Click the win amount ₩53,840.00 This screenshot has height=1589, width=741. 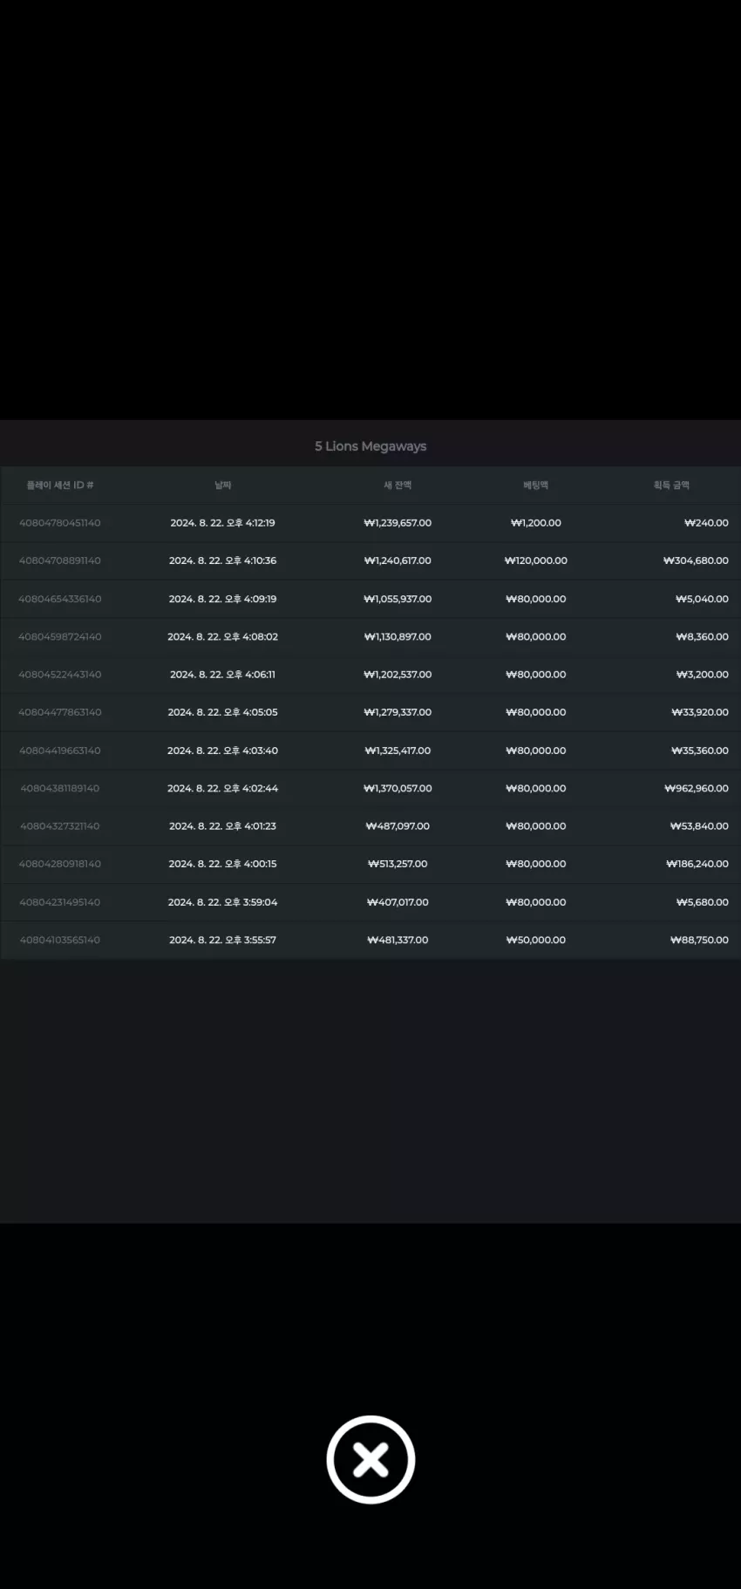tap(699, 826)
